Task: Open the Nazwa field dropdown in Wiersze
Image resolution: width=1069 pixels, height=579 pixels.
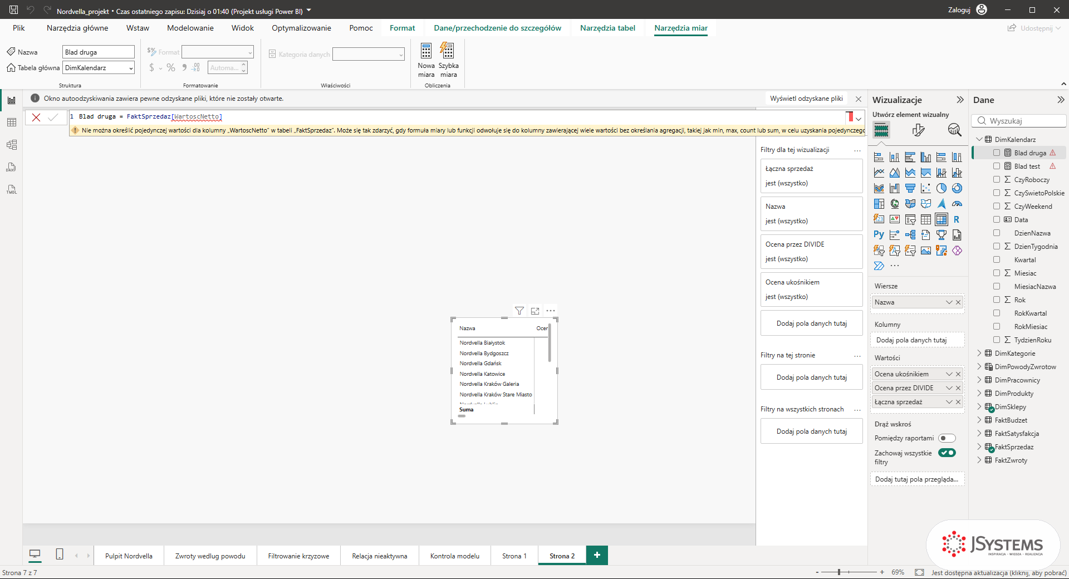Action: click(949, 302)
